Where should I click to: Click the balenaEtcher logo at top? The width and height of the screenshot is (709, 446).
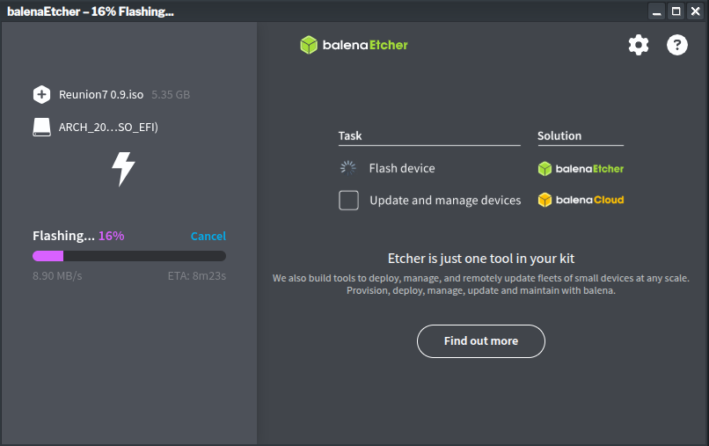tap(354, 45)
